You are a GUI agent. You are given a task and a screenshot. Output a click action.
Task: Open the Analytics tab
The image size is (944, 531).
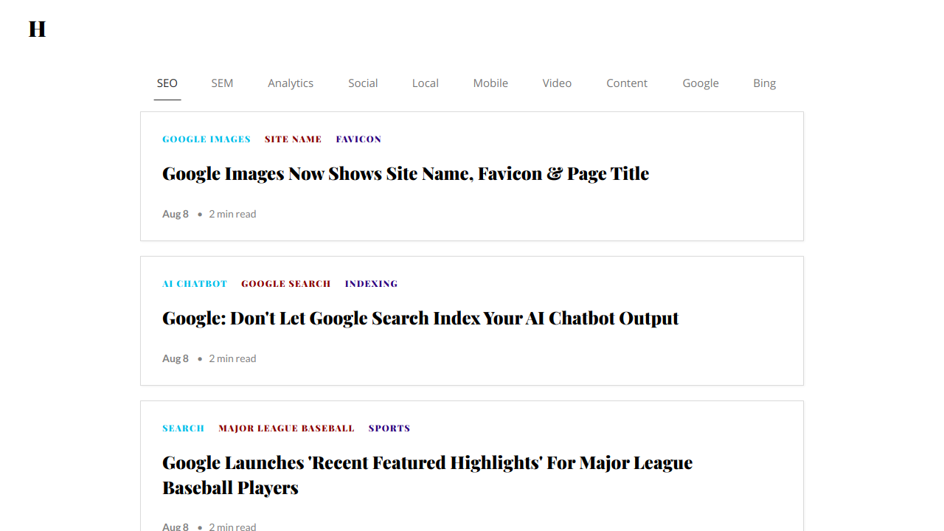tap(291, 83)
